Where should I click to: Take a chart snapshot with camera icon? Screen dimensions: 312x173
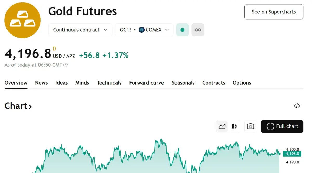[x=250, y=126]
